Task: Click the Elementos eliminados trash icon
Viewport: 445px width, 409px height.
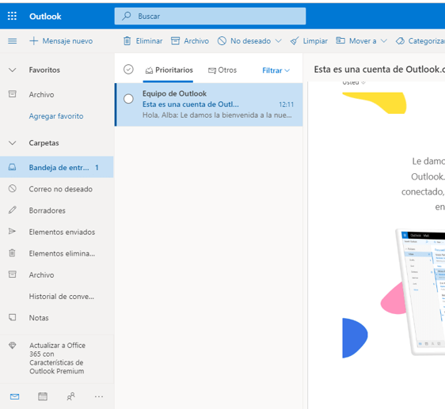Action: point(12,253)
